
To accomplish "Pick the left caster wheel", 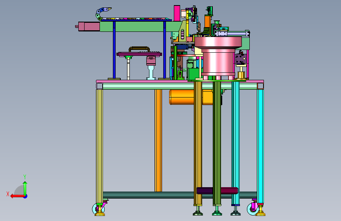I will [98, 209].
